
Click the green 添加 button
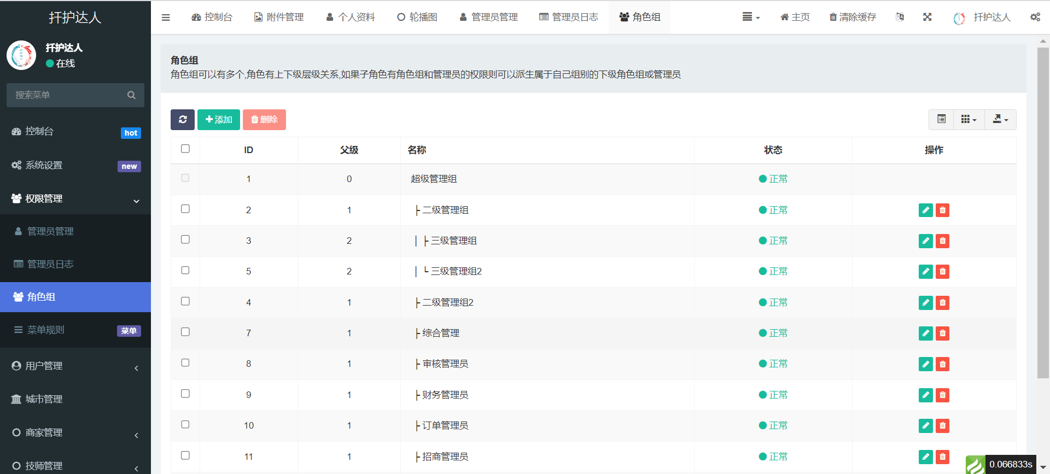219,120
